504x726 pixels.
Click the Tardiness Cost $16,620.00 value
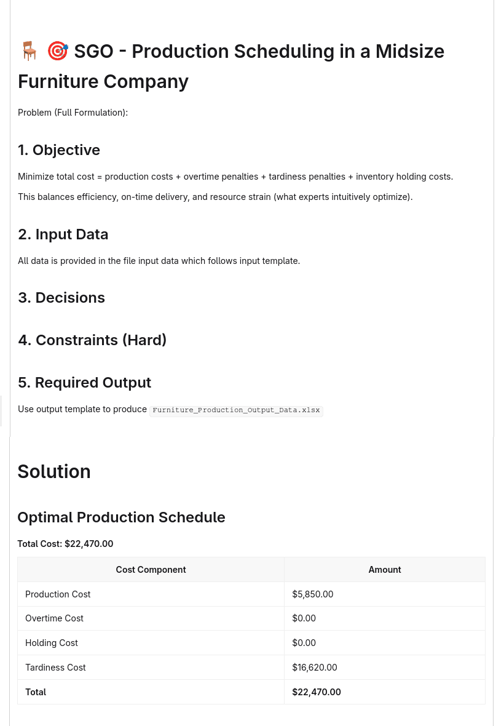point(315,667)
